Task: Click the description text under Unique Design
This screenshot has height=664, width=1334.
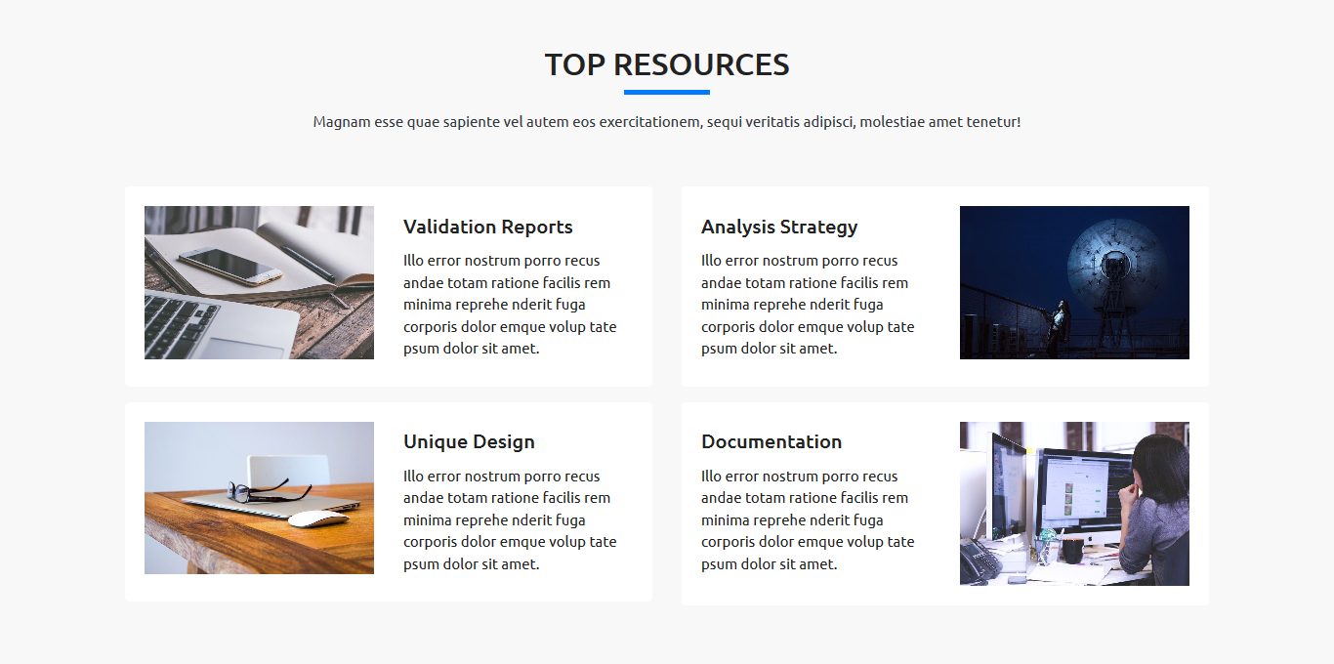Action: (x=510, y=519)
